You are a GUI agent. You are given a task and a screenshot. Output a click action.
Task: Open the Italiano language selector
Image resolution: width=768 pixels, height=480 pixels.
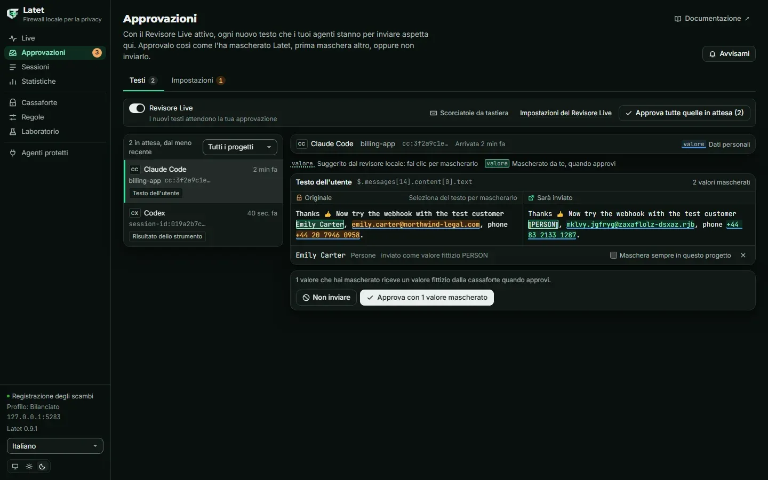click(55, 446)
